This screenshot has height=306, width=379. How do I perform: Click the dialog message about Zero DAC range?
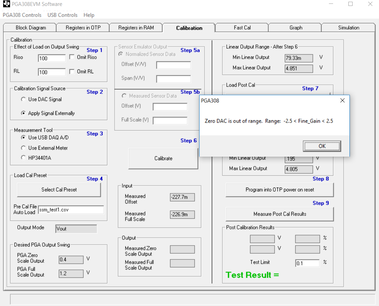pos(269,121)
